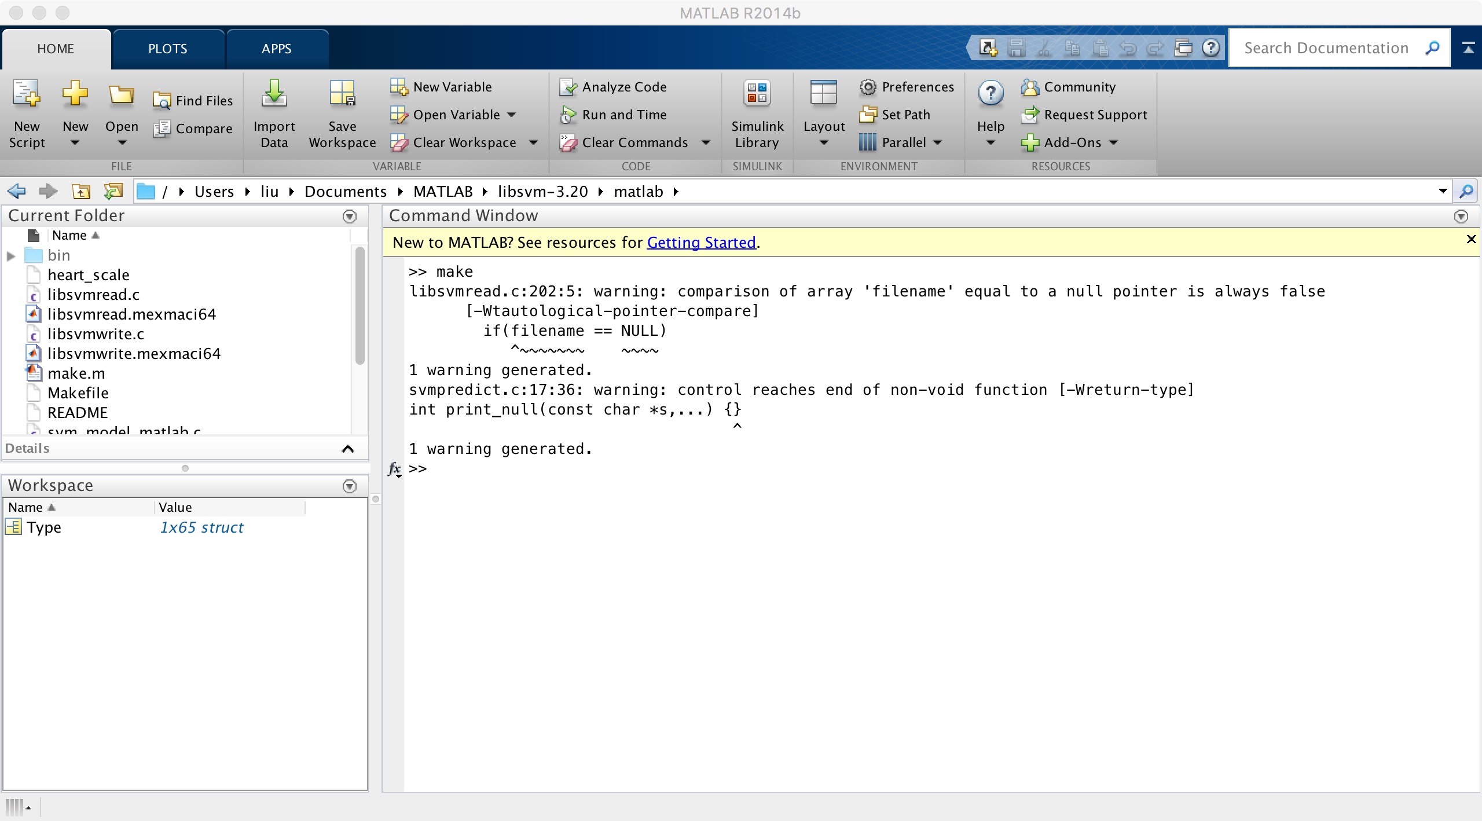Open Command Window actions menu
1482x821 pixels.
[x=1461, y=216]
